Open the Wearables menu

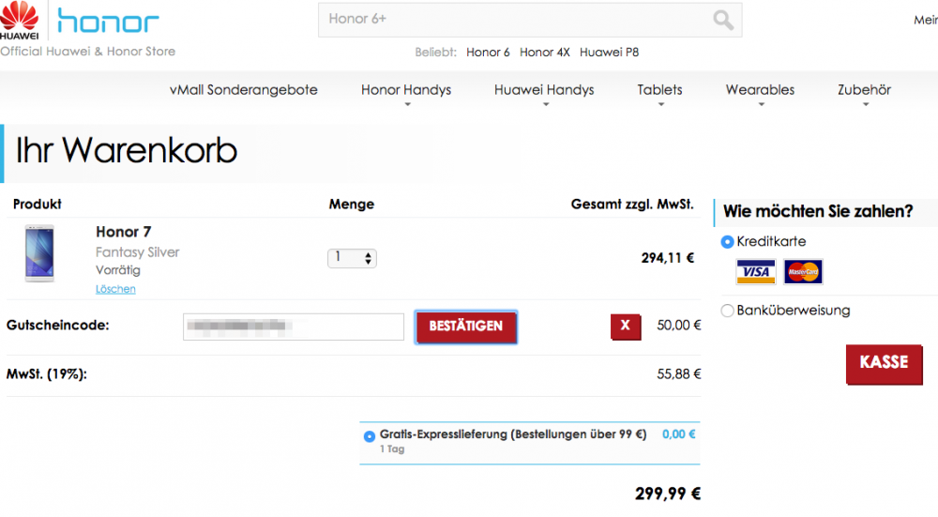[x=760, y=91]
